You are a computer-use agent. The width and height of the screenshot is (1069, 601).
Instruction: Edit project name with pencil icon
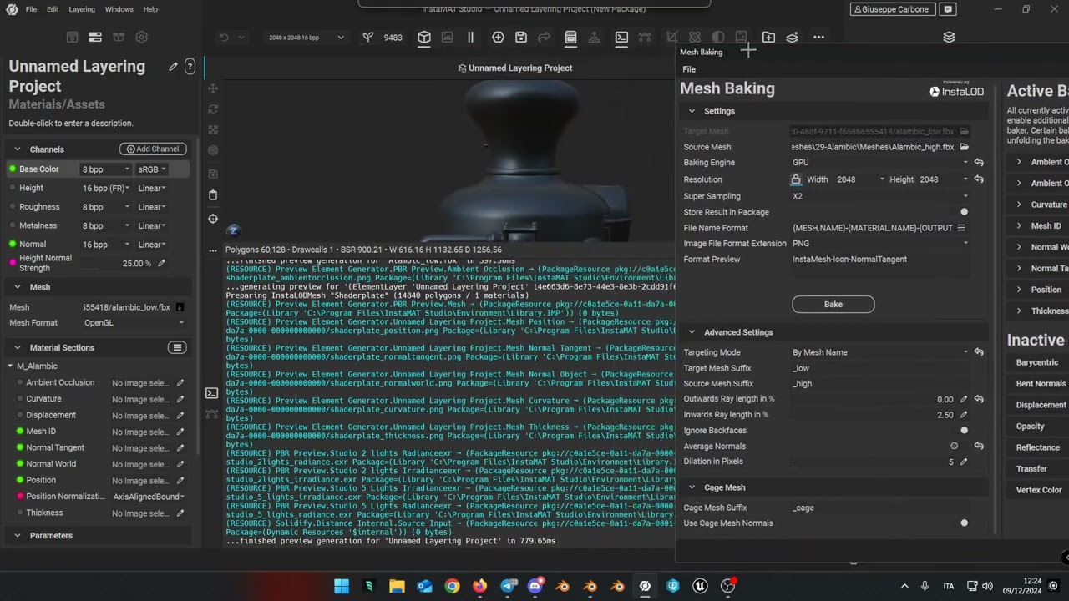[x=173, y=67]
